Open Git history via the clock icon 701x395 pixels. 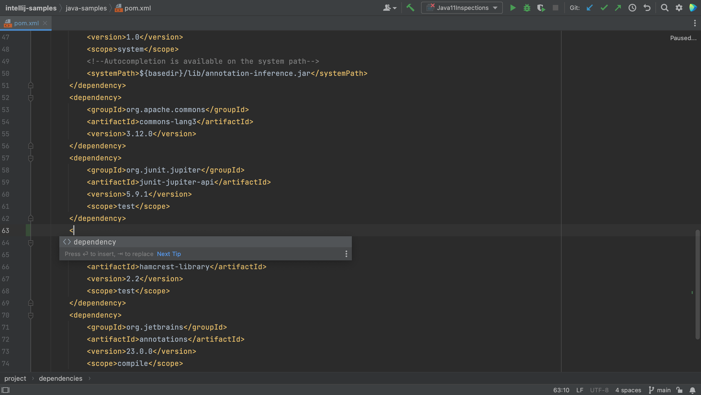pyautogui.click(x=633, y=8)
